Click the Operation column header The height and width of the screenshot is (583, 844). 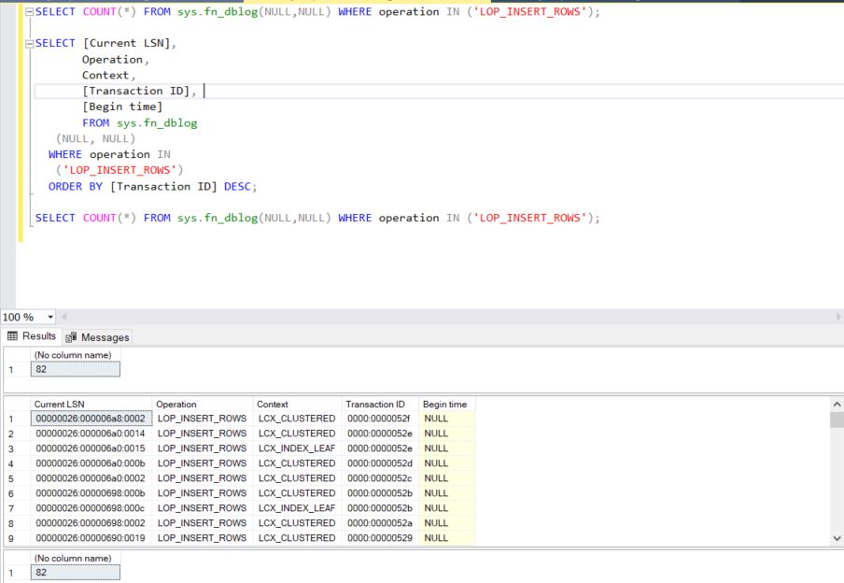[x=203, y=405]
